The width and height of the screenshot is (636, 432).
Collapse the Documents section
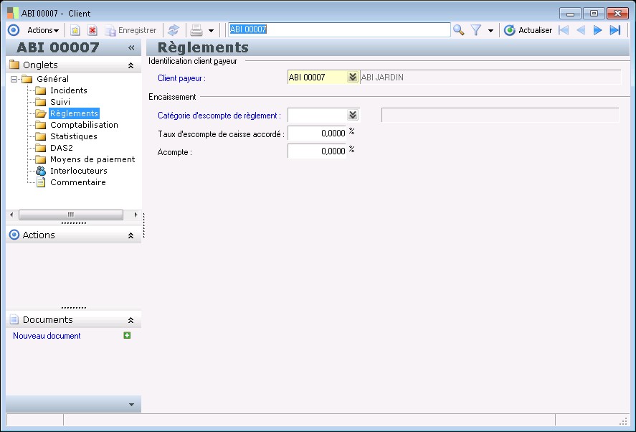[x=130, y=320]
